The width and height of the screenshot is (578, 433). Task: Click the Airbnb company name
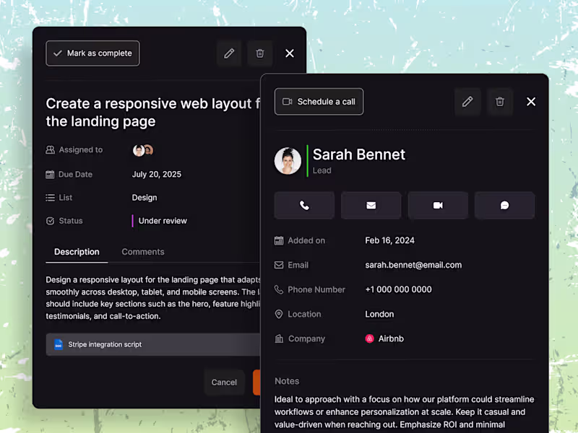391,338
